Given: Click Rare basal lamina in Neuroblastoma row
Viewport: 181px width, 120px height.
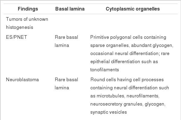Looking at the screenshot, I should pos(66,84).
